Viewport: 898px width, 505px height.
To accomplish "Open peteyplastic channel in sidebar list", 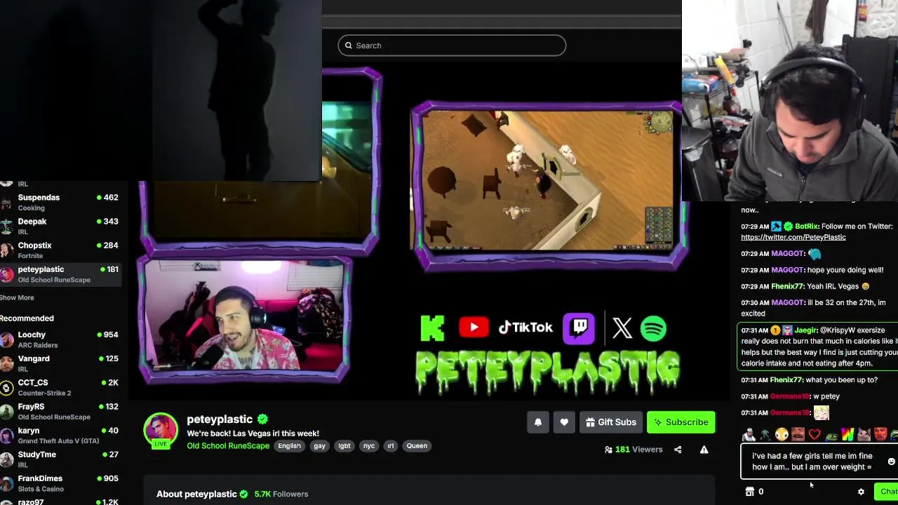I will click(x=61, y=274).
